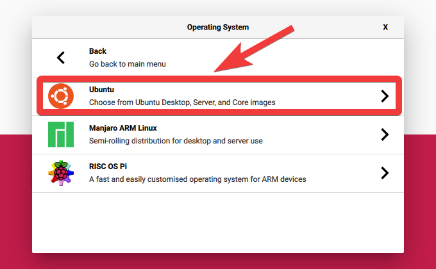Click 'Go back to main menu' text
Image resolution: width=436 pixels, height=269 pixels.
pyautogui.click(x=128, y=64)
